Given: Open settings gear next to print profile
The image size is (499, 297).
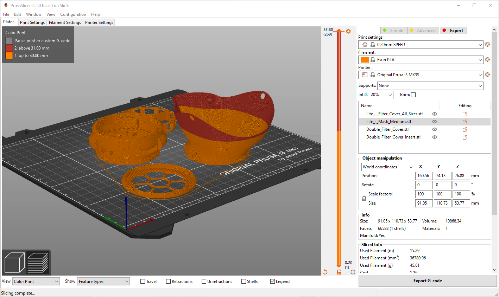Looking at the screenshot, I should coord(487,44).
